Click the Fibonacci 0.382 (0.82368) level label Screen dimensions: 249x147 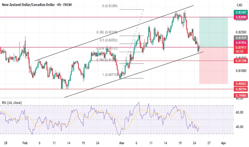pyautogui.click(x=107, y=32)
